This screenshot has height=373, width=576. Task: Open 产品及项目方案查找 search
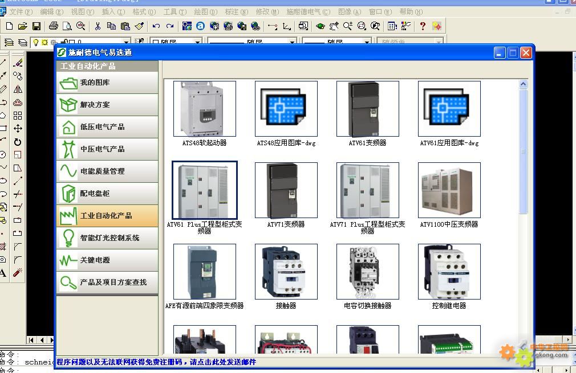107,282
